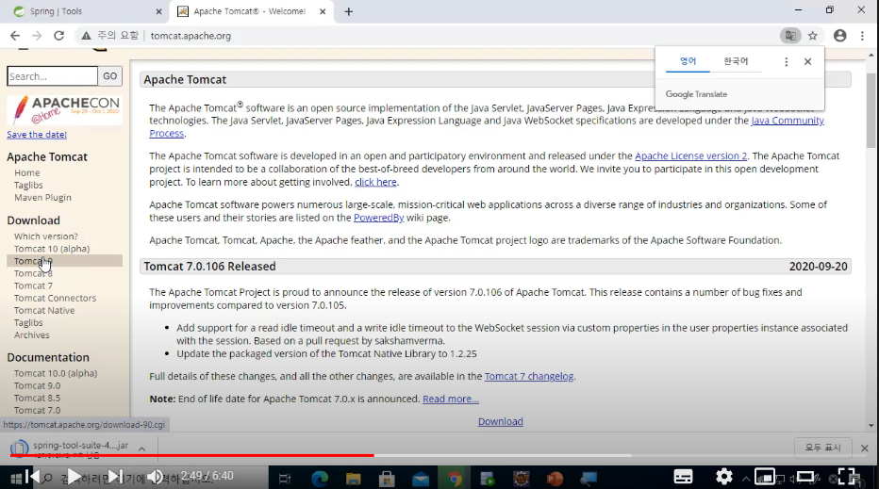Open Chrome's three-dot main menu
Screen dimensions: 879x489
862,36
